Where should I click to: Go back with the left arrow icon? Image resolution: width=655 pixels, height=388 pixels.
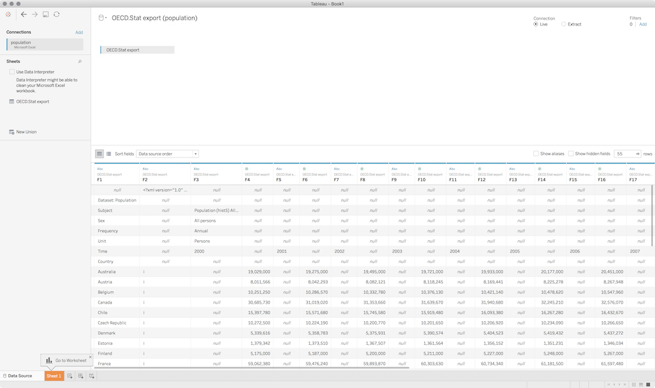[24, 14]
